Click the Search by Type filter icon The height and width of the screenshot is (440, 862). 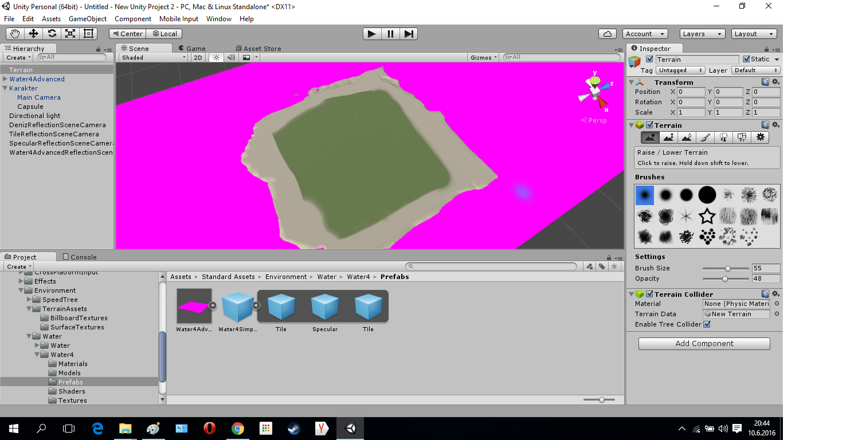[590, 266]
